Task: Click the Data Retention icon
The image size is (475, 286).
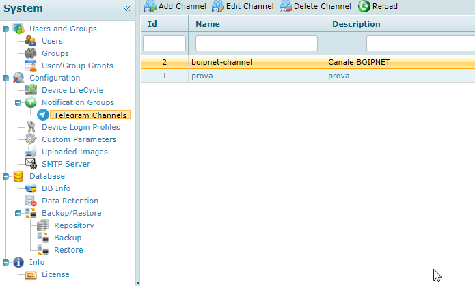Action: click(x=31, y=201)
